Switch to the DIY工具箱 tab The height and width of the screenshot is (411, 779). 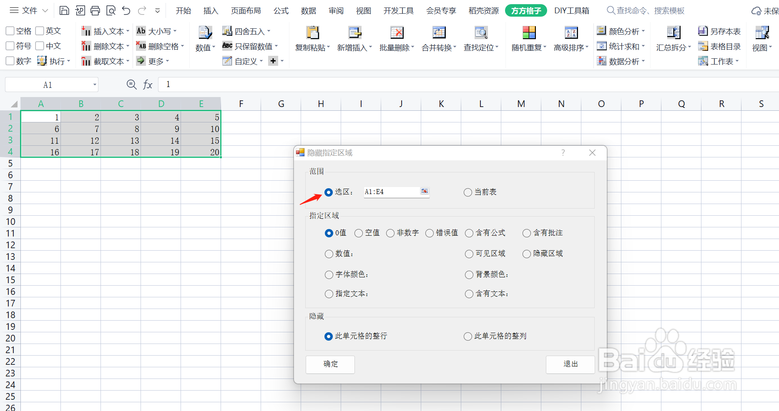[572, 10]
